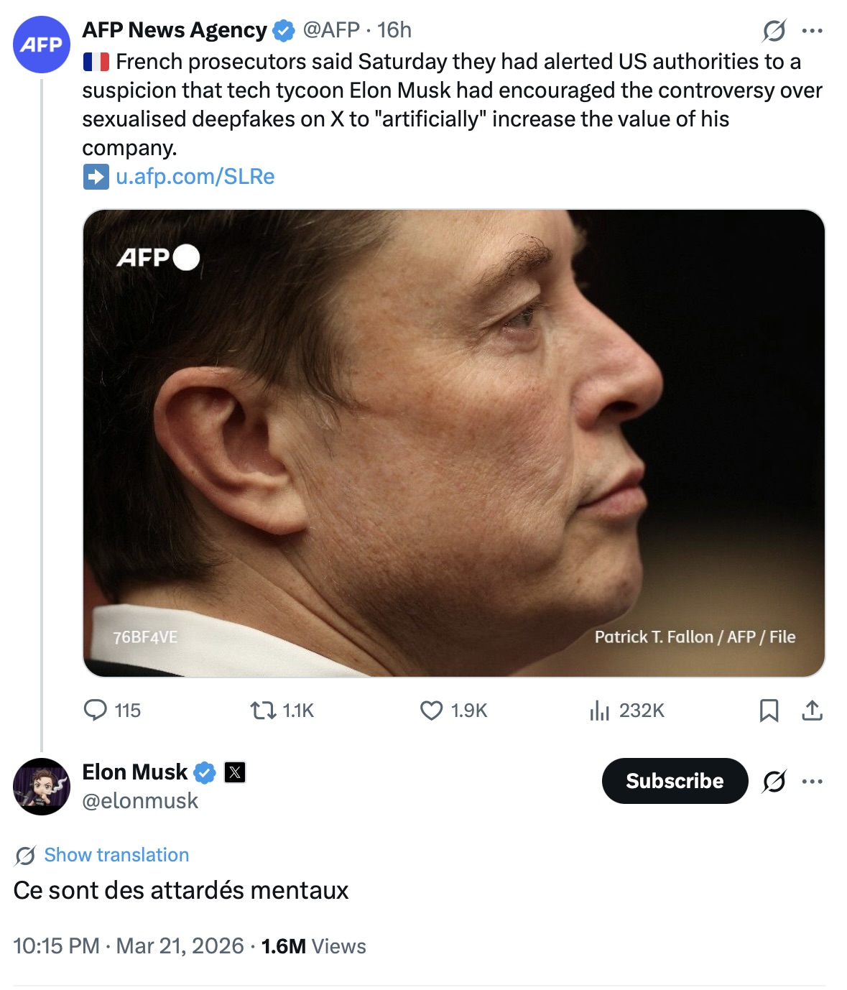Image resolution: width=847 pixels, height=990 pixels.
Task: View analytics bar chart icon showing 232K
Action: pyautogui.click(x=599, y=711)
